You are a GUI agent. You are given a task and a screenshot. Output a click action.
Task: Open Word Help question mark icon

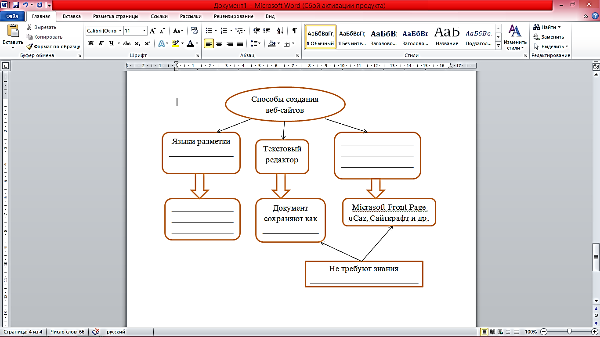click(595, 16)
